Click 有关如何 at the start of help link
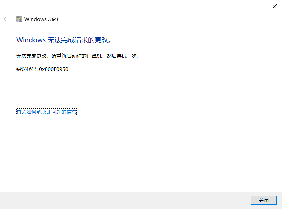This screenshot has width=282, height=209. [x=26, y=112]
